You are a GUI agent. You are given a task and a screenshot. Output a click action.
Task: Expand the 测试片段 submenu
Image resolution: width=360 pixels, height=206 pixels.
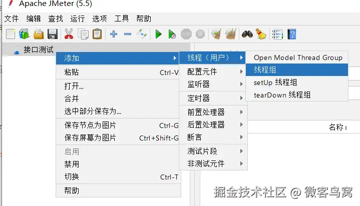coord(213,151)
